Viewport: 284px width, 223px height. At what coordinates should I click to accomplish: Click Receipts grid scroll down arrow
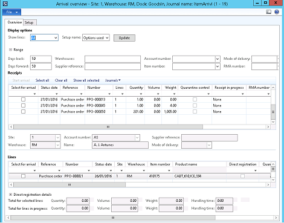point(273,121)
